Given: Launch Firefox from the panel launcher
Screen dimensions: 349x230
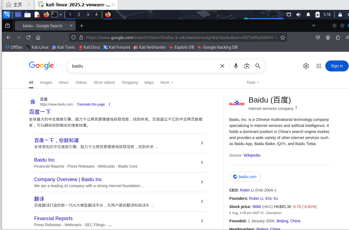Looking at the screenshot, I should 46,15.
